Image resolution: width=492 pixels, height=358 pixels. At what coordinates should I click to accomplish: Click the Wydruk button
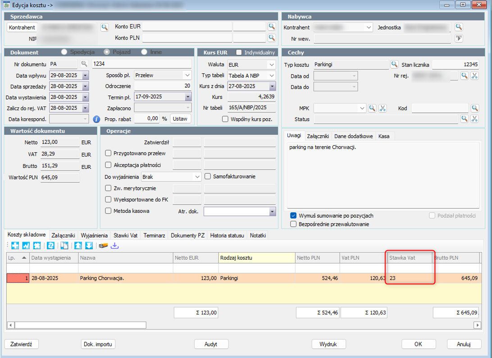(328, 344)
